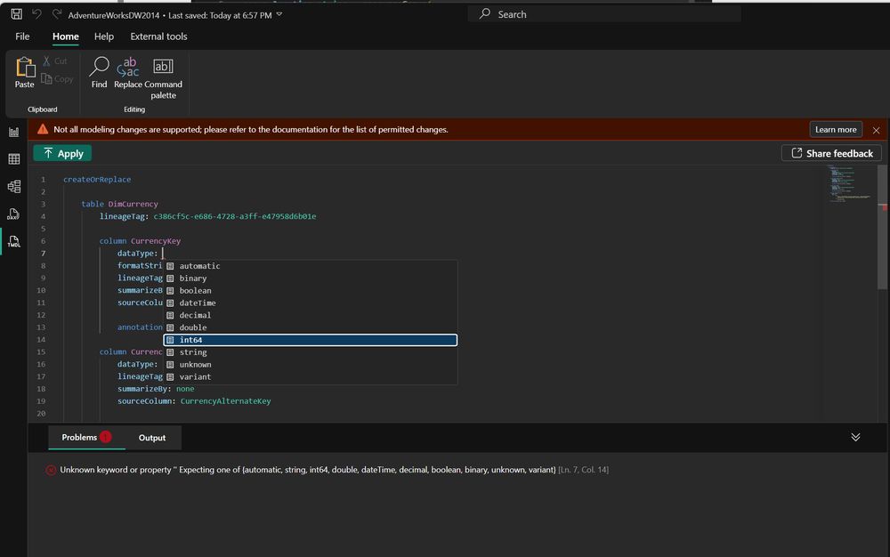
Task: Click the Unknown keyword error message
Action: (x=308, y=470)
